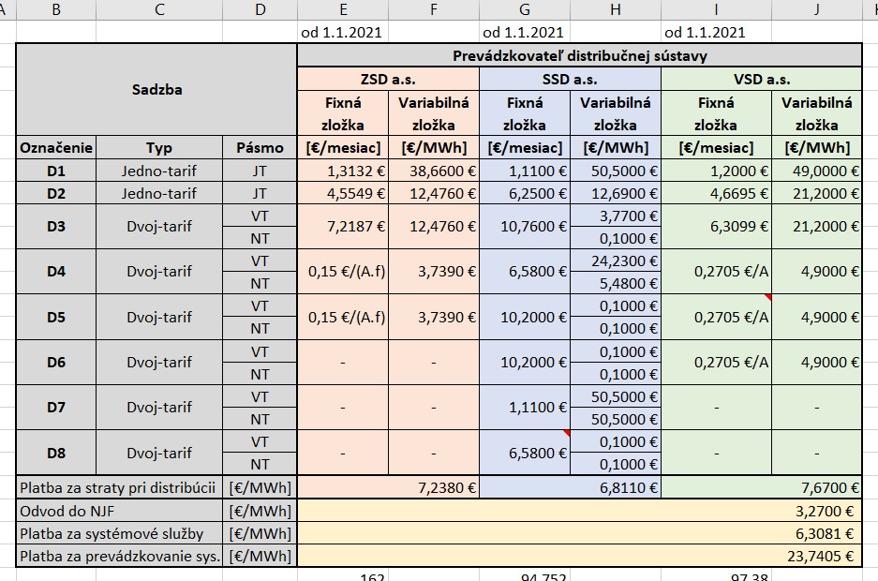Select the cell containing 38,6600 €
878x581 pixels.
point(434,171)
